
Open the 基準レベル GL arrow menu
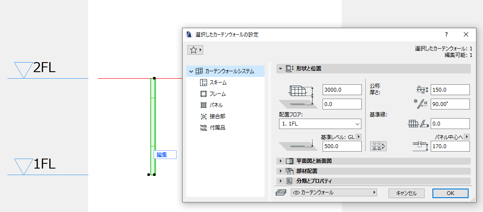(x=358, y=137)
